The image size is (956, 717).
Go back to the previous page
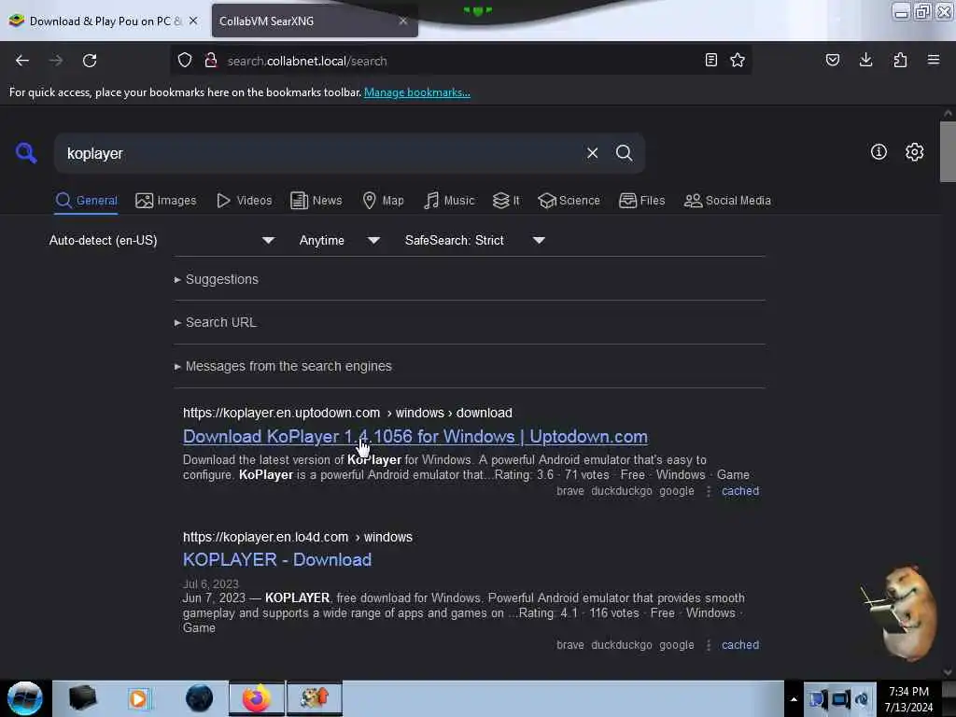pos(22,61)
